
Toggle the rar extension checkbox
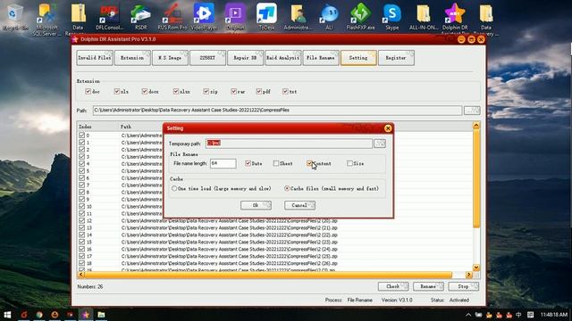click(233, 91)
